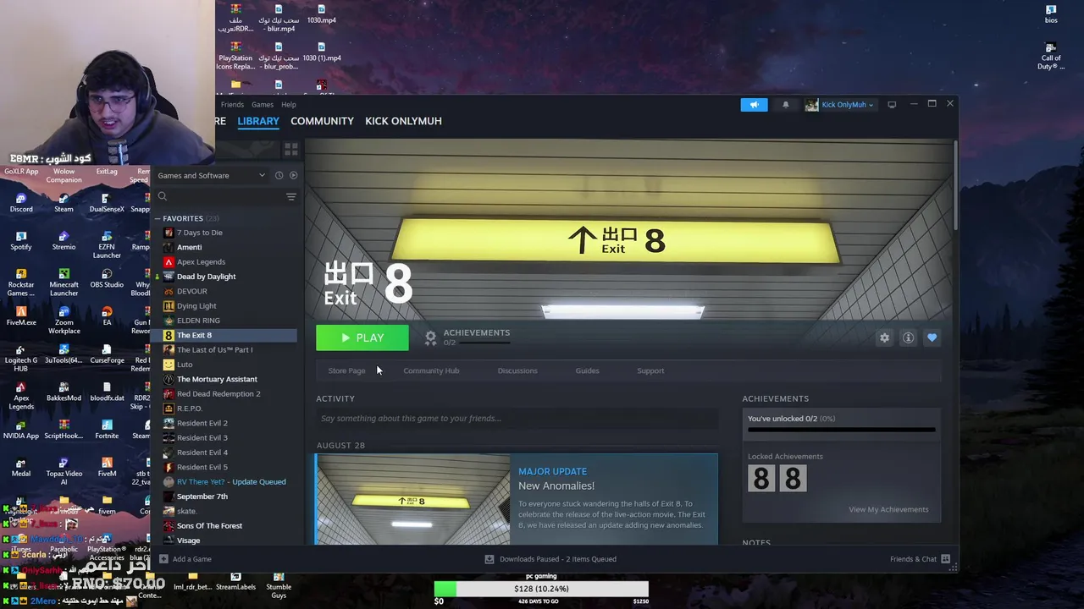The width and height of the screenshot is (1084, 609).
Task: Select Amenti in the library list
Action: (189, 247)
